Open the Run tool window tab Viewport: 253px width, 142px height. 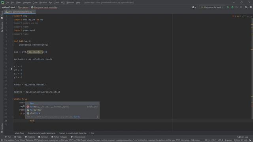[8, 137]
